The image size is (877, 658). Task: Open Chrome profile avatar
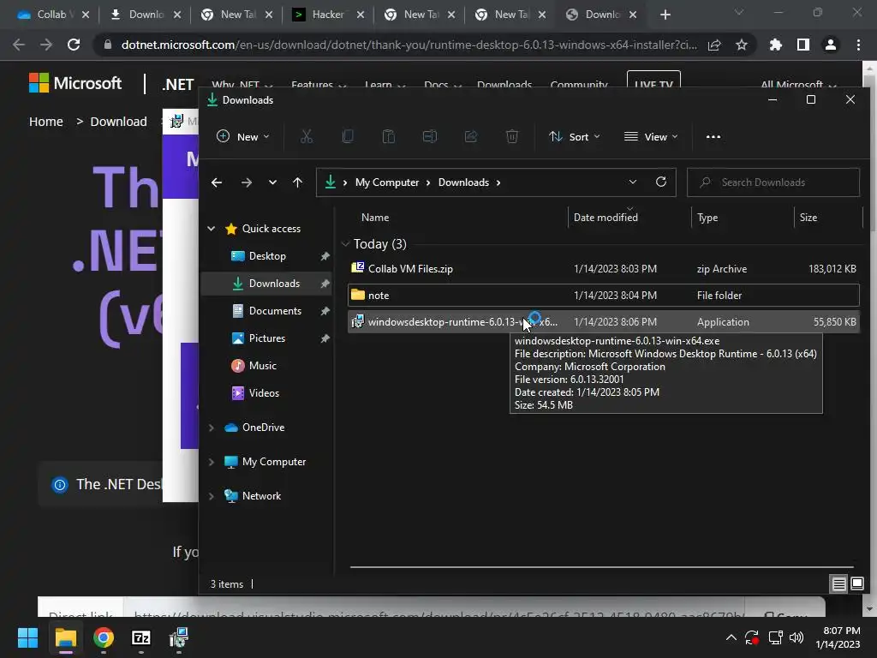[831, 45]
